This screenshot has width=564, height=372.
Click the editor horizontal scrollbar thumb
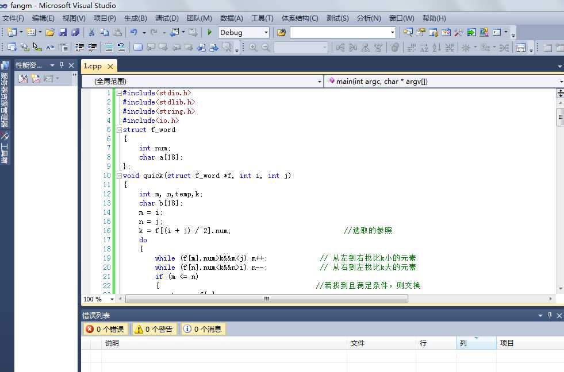coord(267,299)
